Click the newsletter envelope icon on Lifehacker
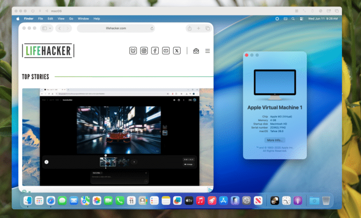This screenshot has height=218, width=361. tap(196, 51)
